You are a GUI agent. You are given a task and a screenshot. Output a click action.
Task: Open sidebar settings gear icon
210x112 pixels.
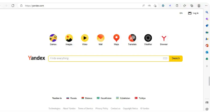tap(207, 109)
